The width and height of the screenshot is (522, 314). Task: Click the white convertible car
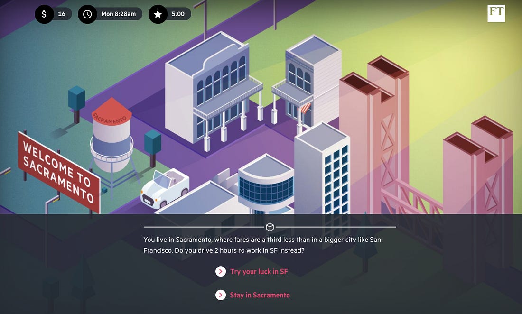tap(165, 188)
